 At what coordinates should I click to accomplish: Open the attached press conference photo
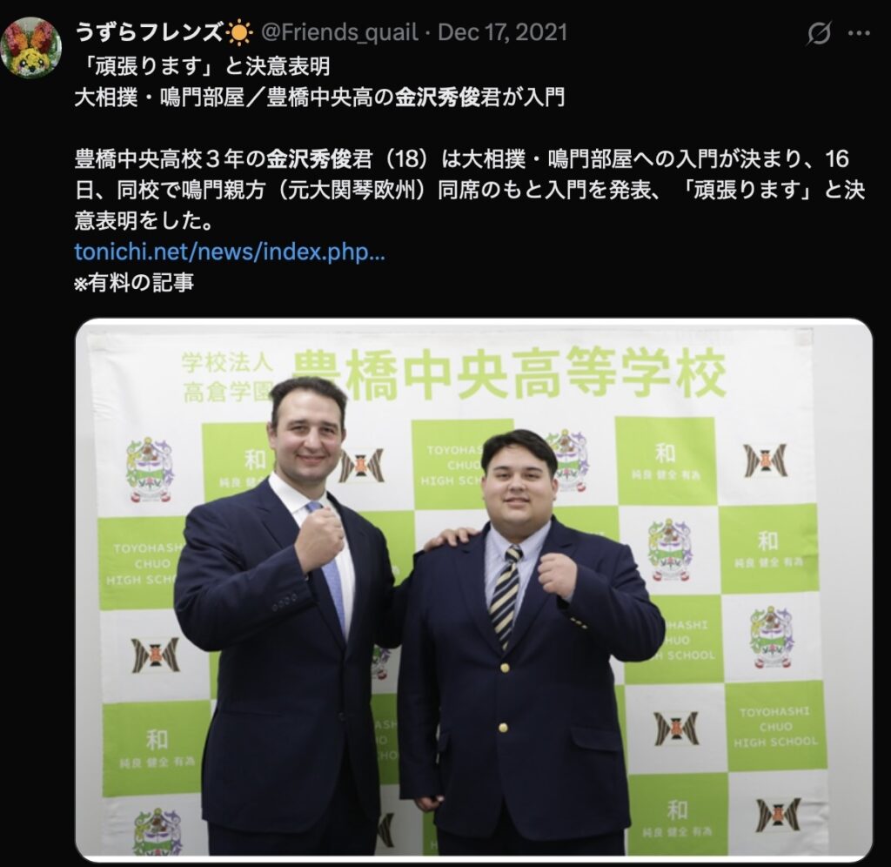pyautogui.click(x=473, y=588)
